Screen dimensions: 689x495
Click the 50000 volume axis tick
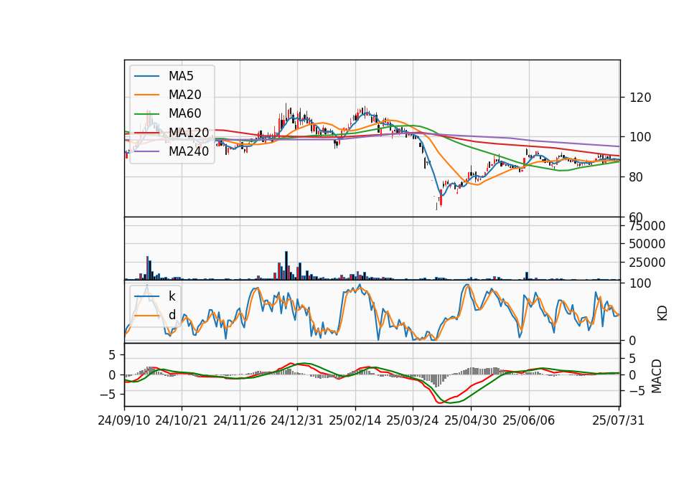(647, 244)
